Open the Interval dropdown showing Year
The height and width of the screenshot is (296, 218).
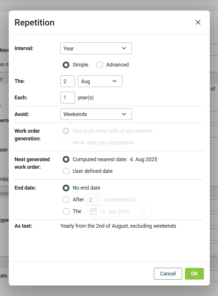point(96,48)
